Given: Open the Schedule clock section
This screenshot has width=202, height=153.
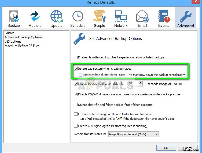Looking at the screenshot, I should (x=78, y=18).
